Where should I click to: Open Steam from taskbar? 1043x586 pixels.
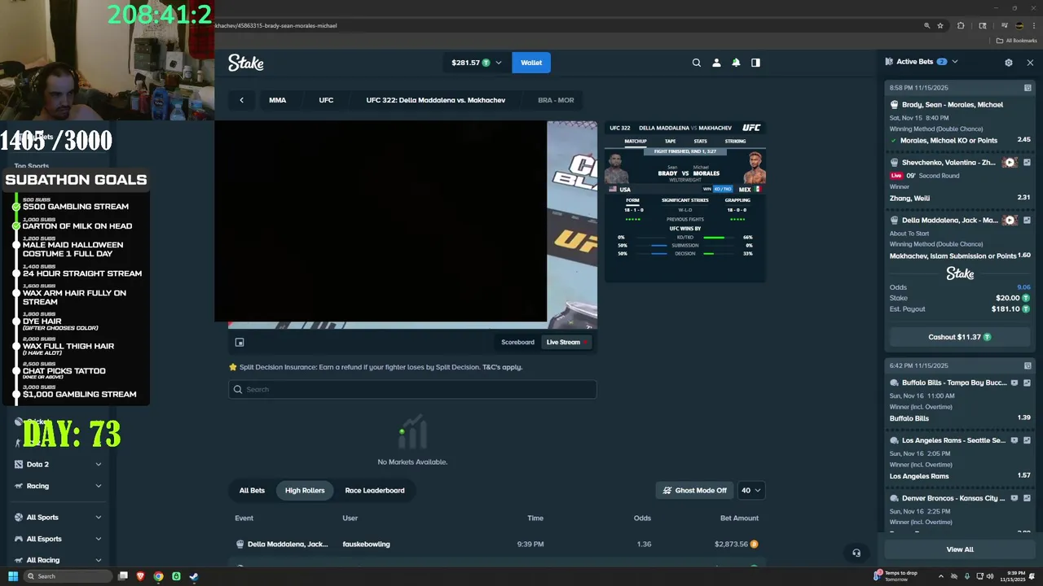(x=194, y=576)
